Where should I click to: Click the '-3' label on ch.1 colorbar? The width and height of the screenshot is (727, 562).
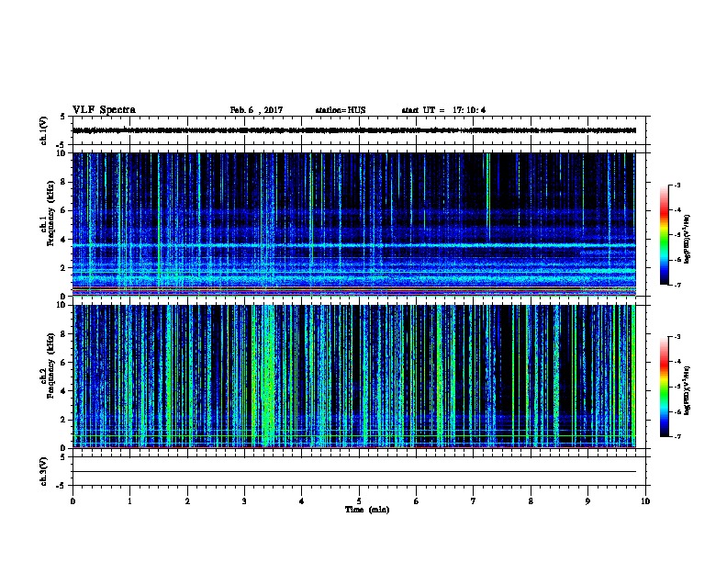677,185
